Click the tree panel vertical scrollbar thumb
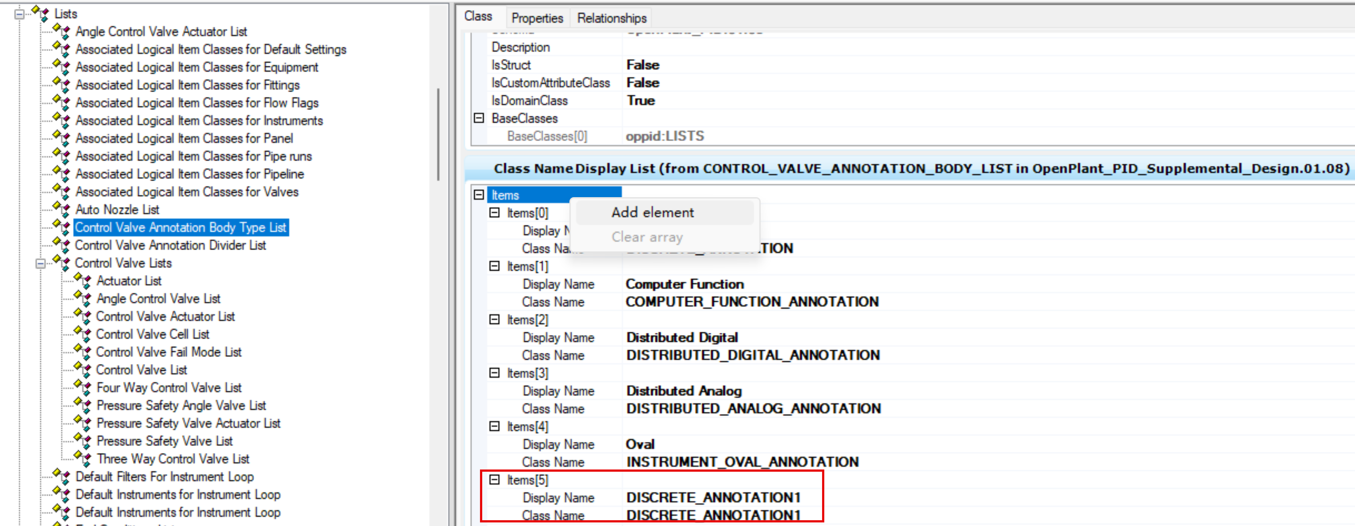The image size is (1355, 526). click(438, 134)
